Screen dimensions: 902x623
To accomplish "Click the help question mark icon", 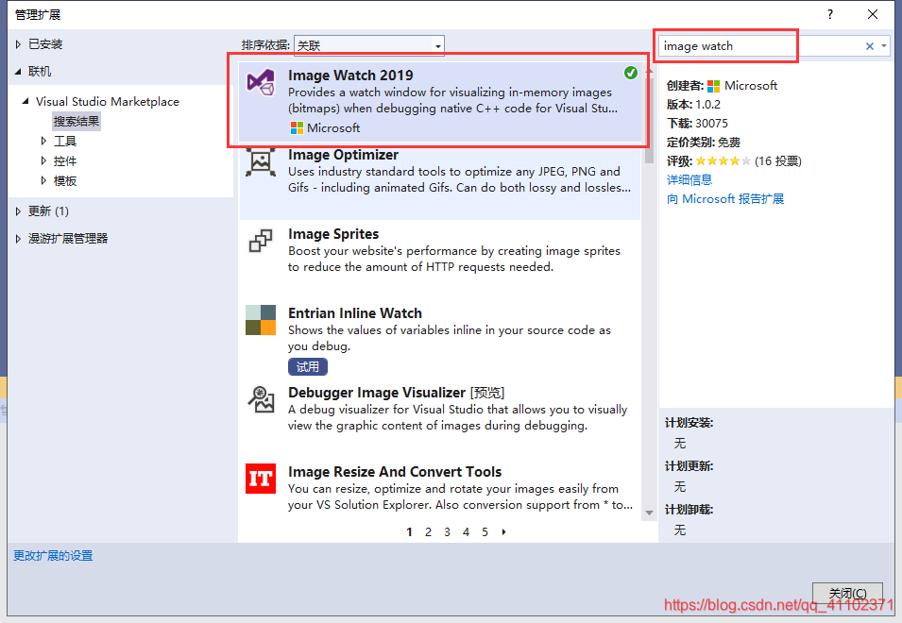I will (x=829, y=14).
